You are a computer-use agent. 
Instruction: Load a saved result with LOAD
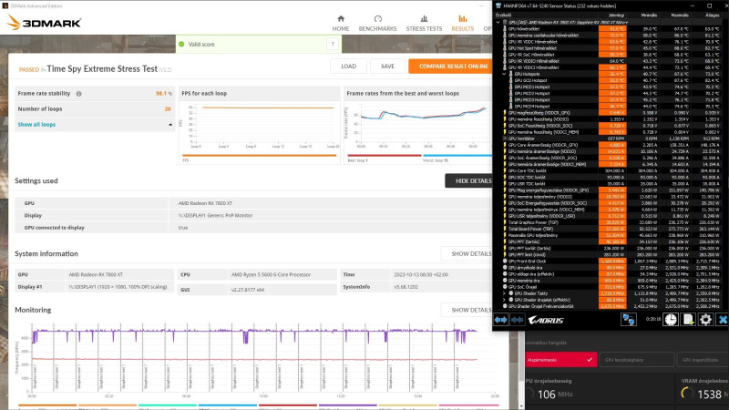(348, 66)
